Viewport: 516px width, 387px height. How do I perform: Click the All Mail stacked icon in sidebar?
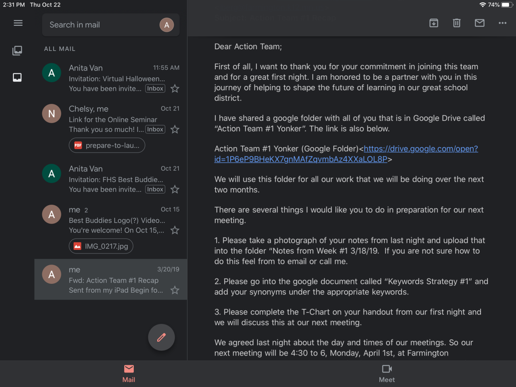pyautogui.click(x=17, y=50)
